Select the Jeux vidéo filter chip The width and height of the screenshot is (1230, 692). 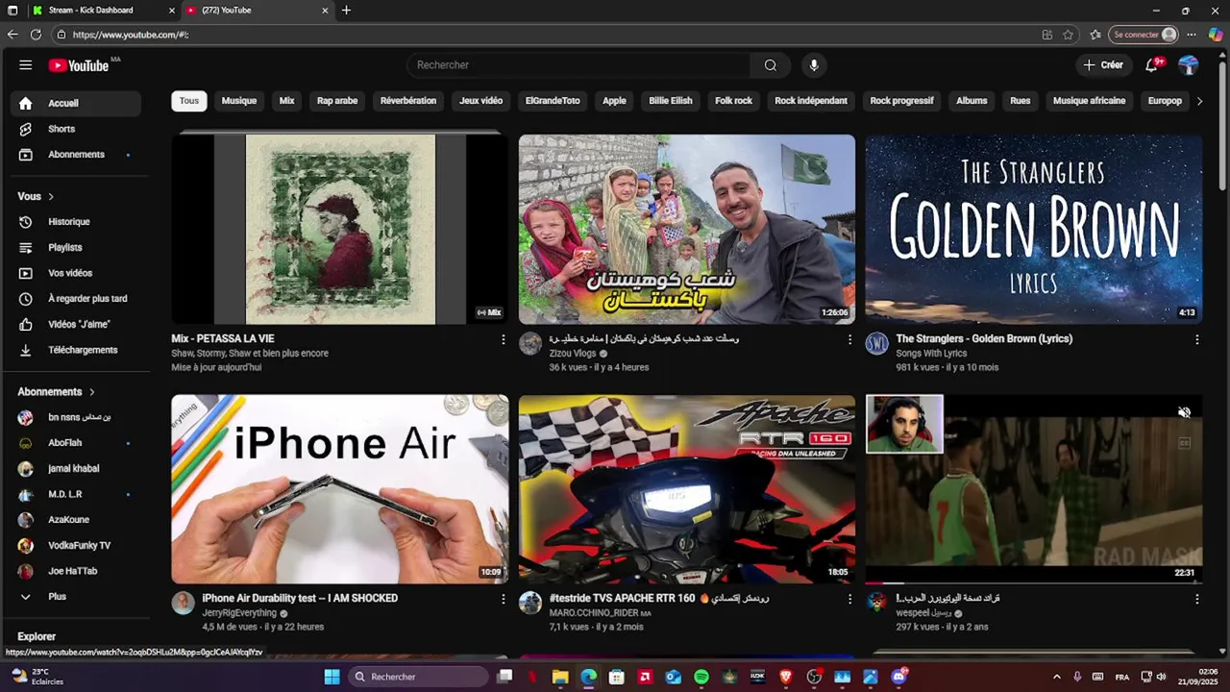click(480, 101)
